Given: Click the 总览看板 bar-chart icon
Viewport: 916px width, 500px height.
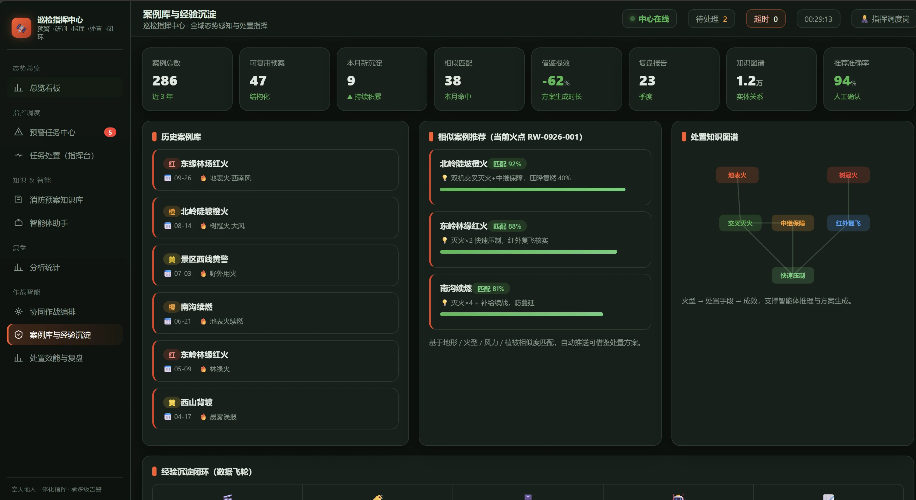Looking at the screenshot, I should point(18,88).
